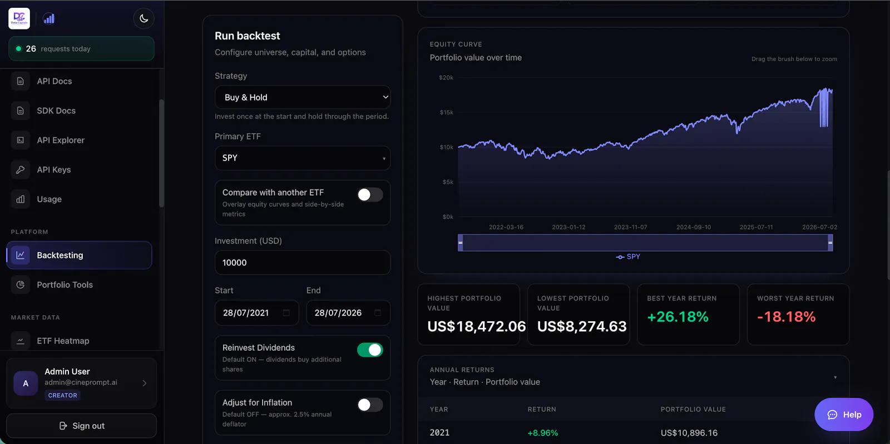The image size is (890, 444).
Task: Click the End date calendar icon
Action: pos(378,313)
